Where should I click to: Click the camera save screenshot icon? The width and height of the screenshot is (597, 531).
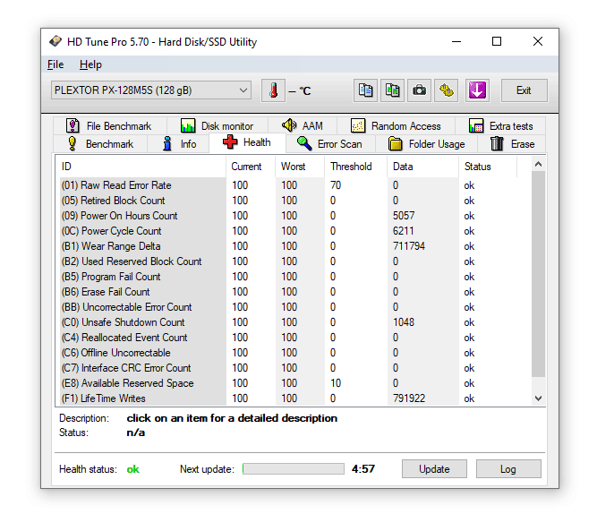[x=419, y=90]
